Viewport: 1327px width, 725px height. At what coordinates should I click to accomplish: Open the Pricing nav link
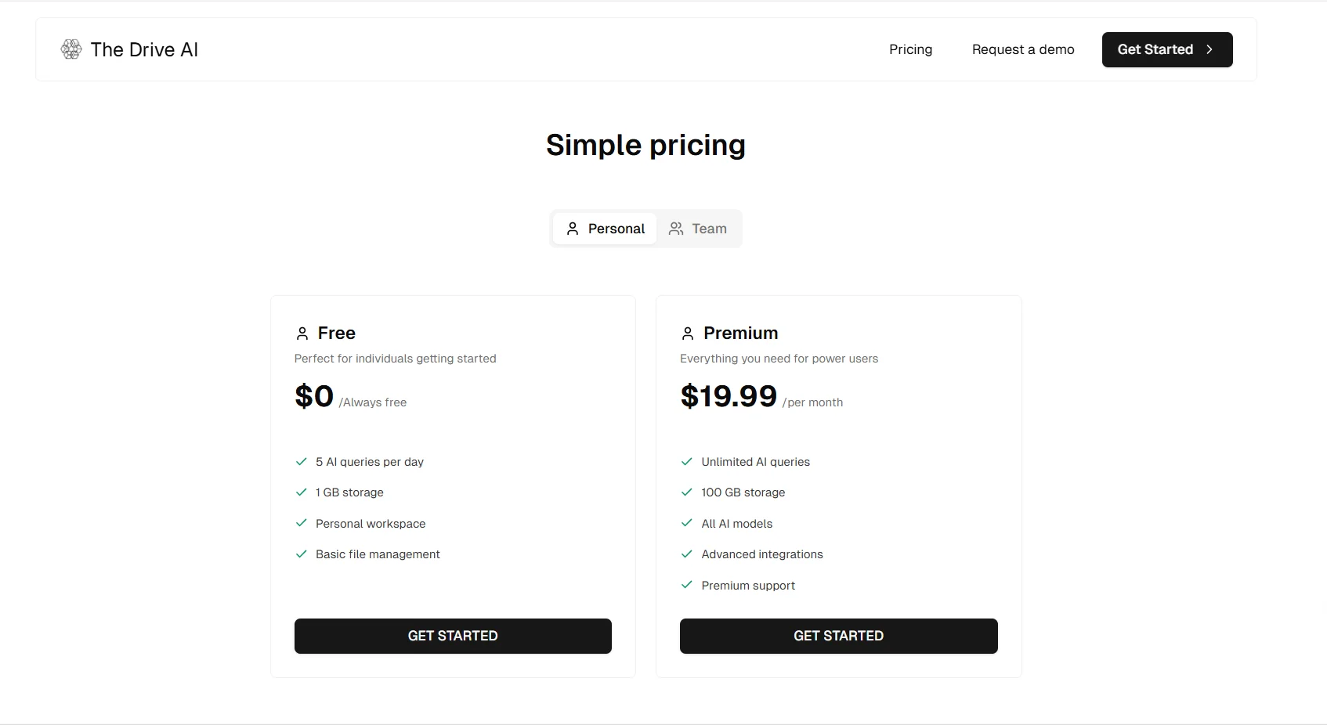(x=910, y=49)
